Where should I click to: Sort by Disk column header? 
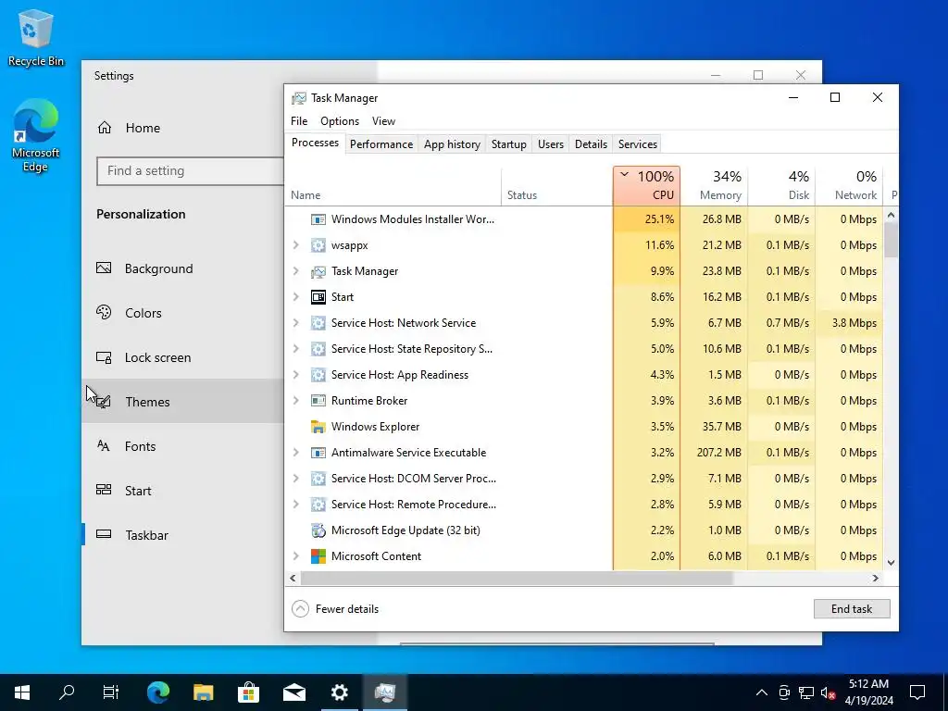[x=781, y=185]
